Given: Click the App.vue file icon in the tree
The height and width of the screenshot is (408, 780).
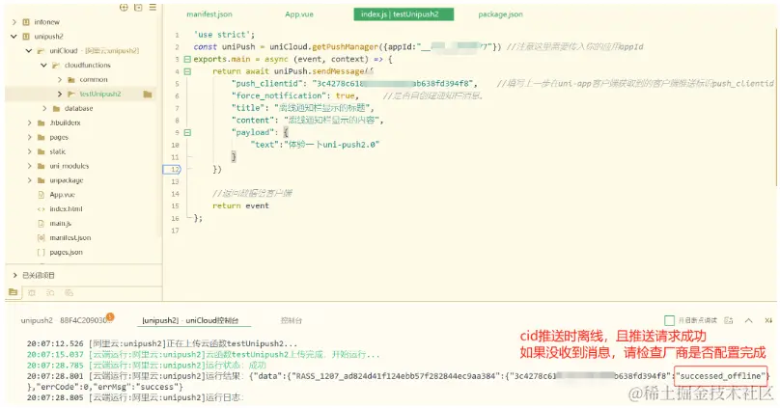Looking at the screenshot, I should [x=42, y=195].
